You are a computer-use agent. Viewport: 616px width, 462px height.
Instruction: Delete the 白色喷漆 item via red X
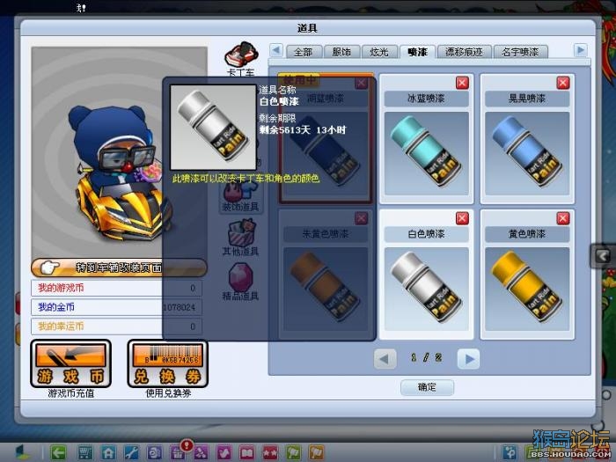coord(462,218)
